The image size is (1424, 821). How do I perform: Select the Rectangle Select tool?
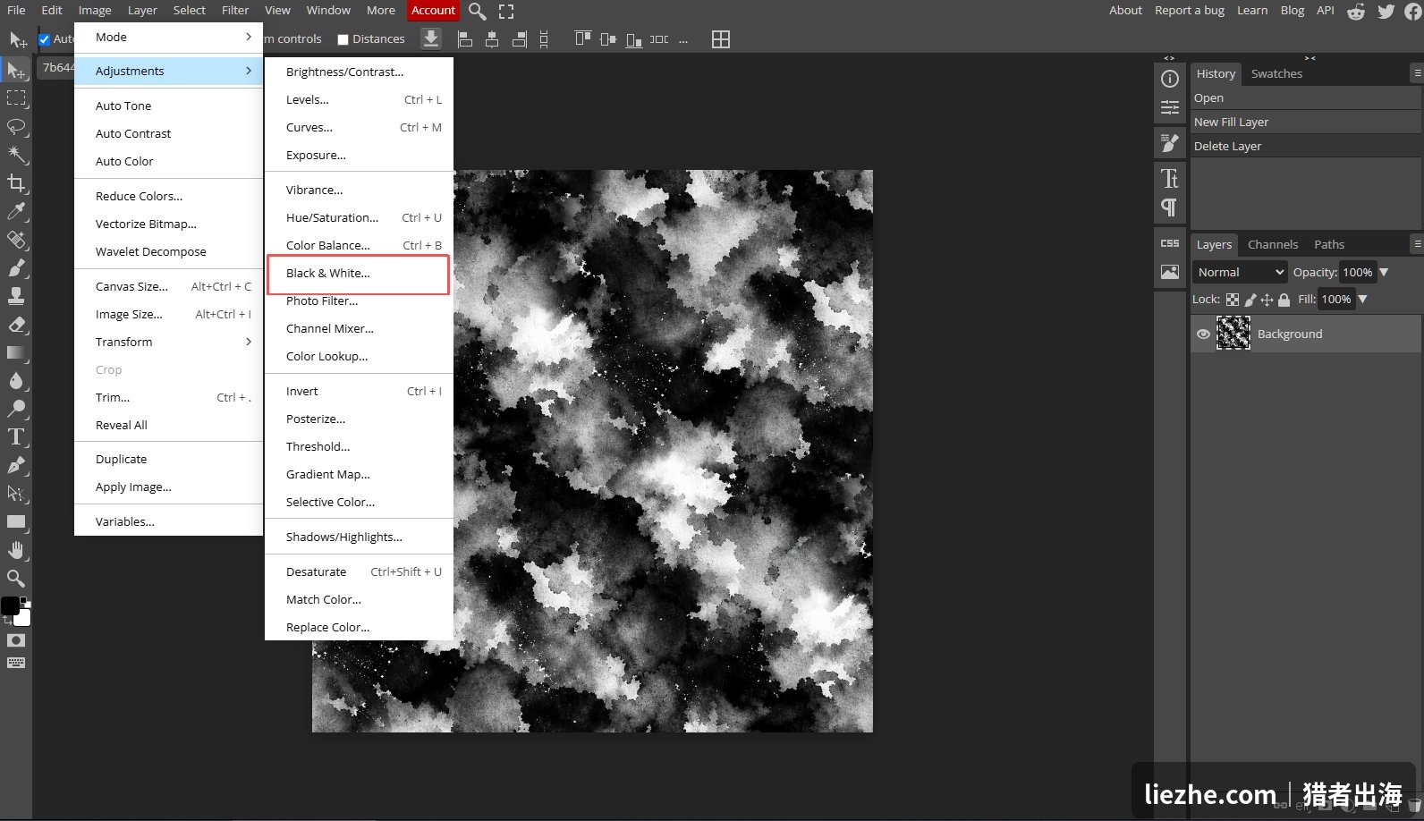tap(16, 98)
